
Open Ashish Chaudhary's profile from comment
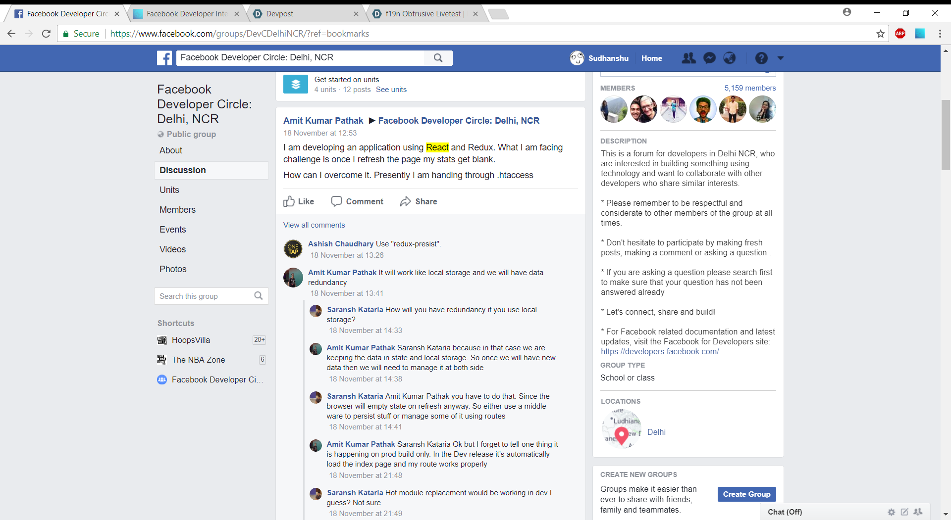[341, 244]
